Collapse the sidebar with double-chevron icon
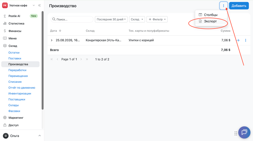Image resolution: width=253 pixels, height=141 pixels. click(39, 5)
